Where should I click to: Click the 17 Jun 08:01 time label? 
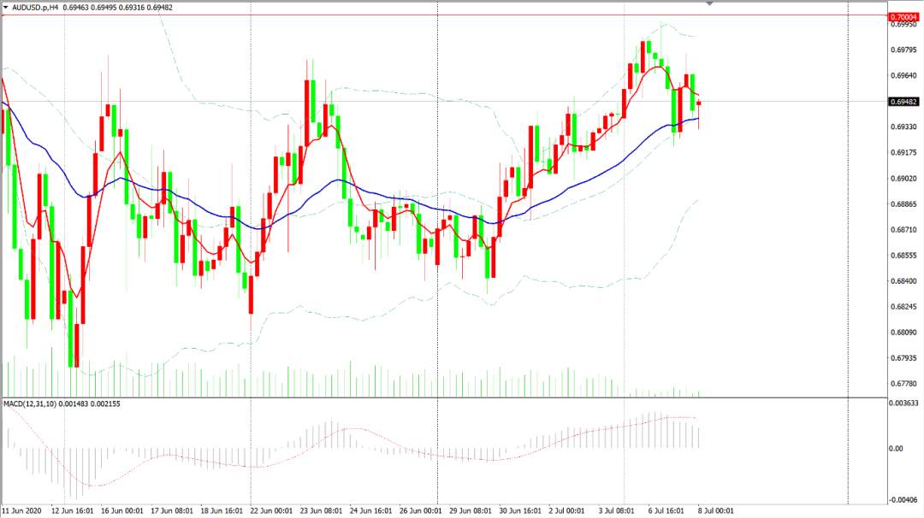point(172,511)
